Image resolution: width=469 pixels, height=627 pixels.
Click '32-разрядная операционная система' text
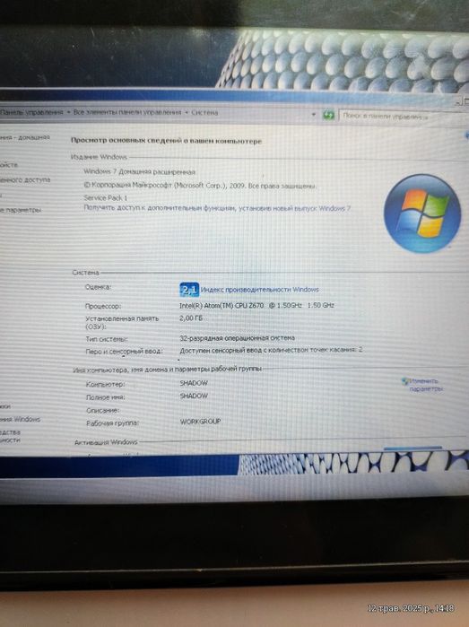click(237, 338)
